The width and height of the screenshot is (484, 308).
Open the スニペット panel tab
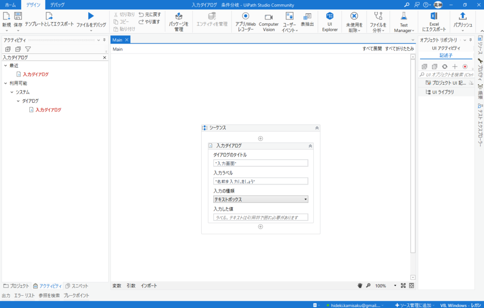coord(77,286)
